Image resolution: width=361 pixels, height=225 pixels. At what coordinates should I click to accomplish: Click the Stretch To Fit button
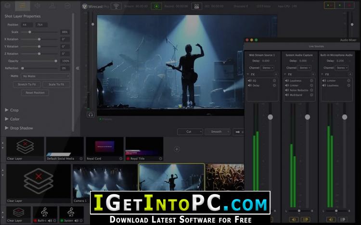[26, 85]
